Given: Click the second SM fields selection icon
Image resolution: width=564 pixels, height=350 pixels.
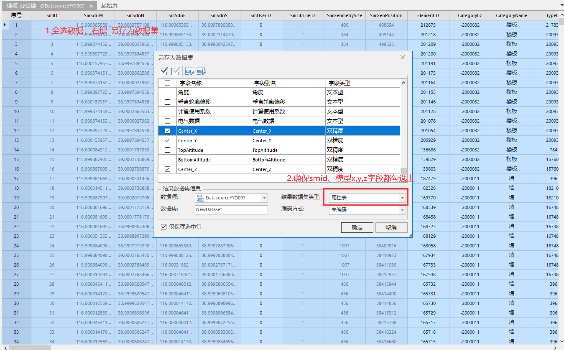Looking at the screenshot, I should click(201, 71).
